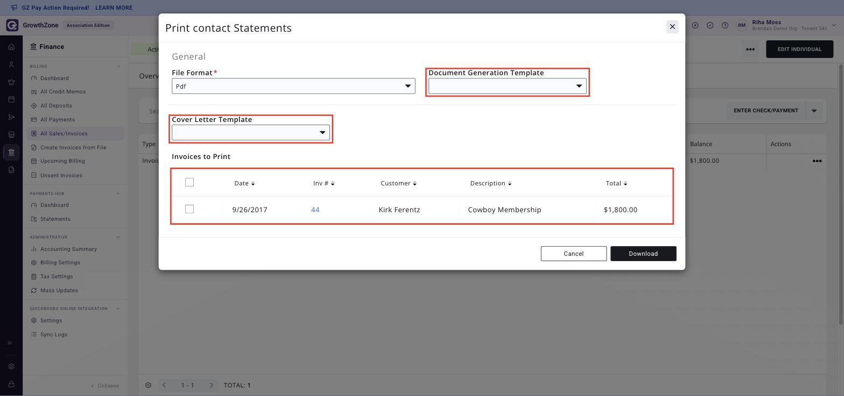
Task: Open the Riha Moss account menu
Action: click(786, 25)
